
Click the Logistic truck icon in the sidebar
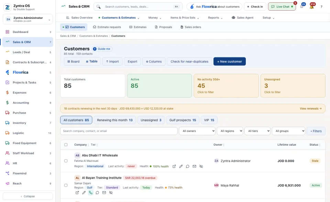click(7, 133)
